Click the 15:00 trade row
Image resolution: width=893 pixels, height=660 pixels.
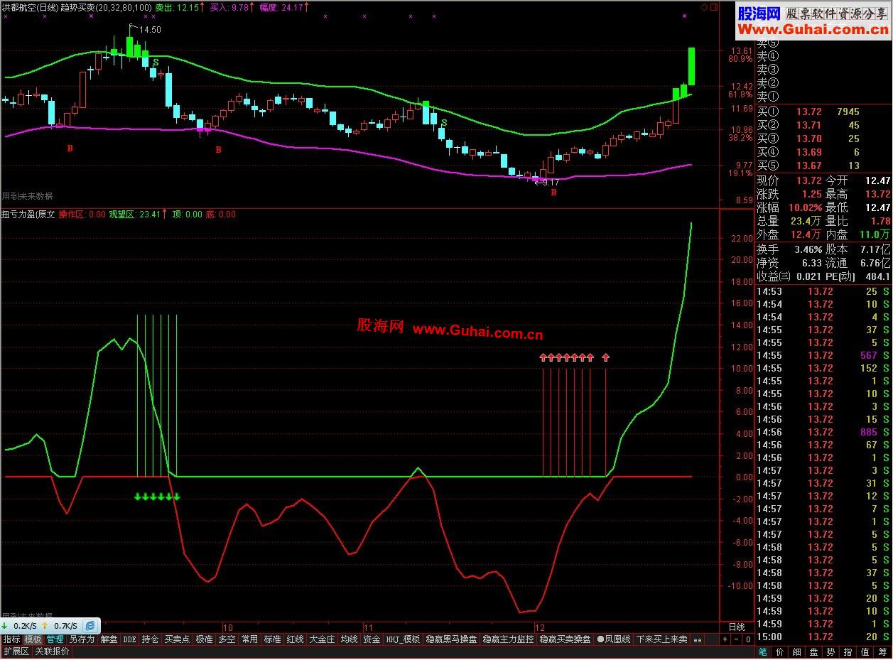pyautogui.click(x=823, y=637)
